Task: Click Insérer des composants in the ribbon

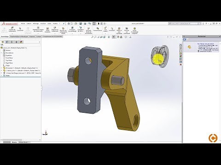Action: pos(12,29)
